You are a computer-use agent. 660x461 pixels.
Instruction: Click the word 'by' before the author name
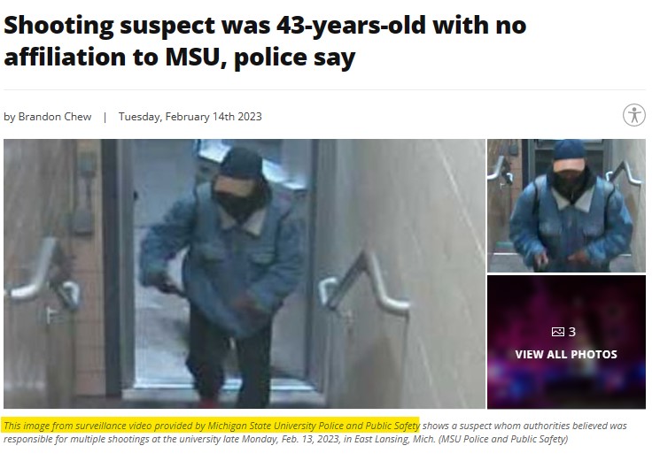pos(9,117)
